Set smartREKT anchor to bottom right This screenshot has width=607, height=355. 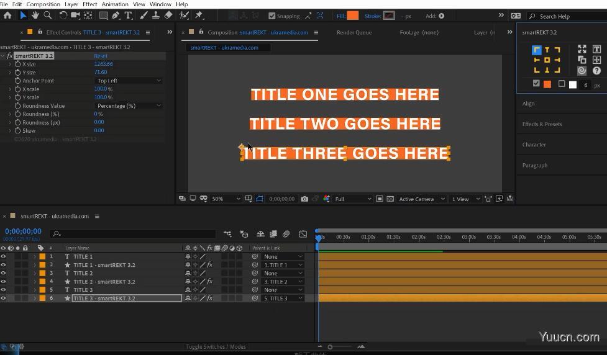(x=557, y=70)
